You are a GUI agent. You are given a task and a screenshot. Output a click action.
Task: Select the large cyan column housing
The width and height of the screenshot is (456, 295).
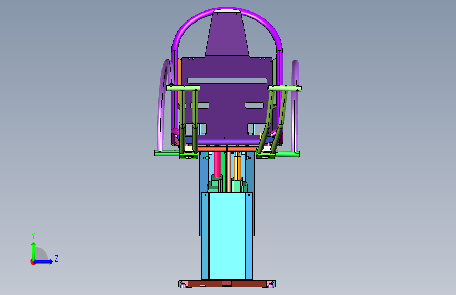(x=227, y=235)
